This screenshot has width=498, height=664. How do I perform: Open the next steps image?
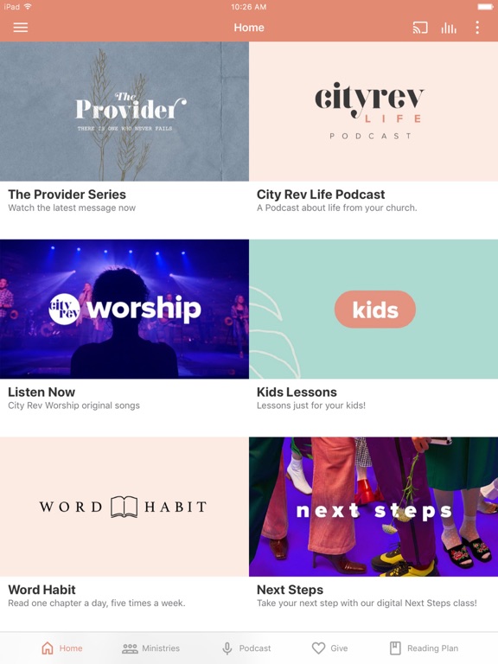click(x=373, y=507)
